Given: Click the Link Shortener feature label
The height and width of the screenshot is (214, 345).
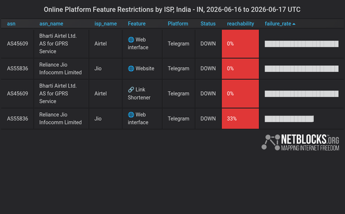Looking at the screenshot, I should point(139,93).
